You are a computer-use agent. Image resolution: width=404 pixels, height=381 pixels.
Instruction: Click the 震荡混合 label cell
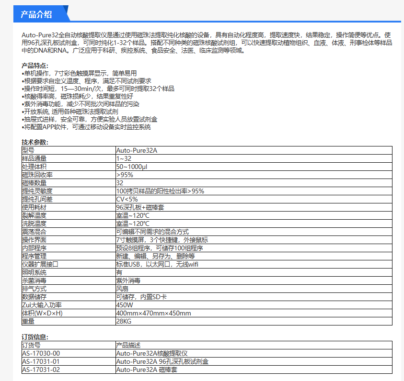click(69, 232)
